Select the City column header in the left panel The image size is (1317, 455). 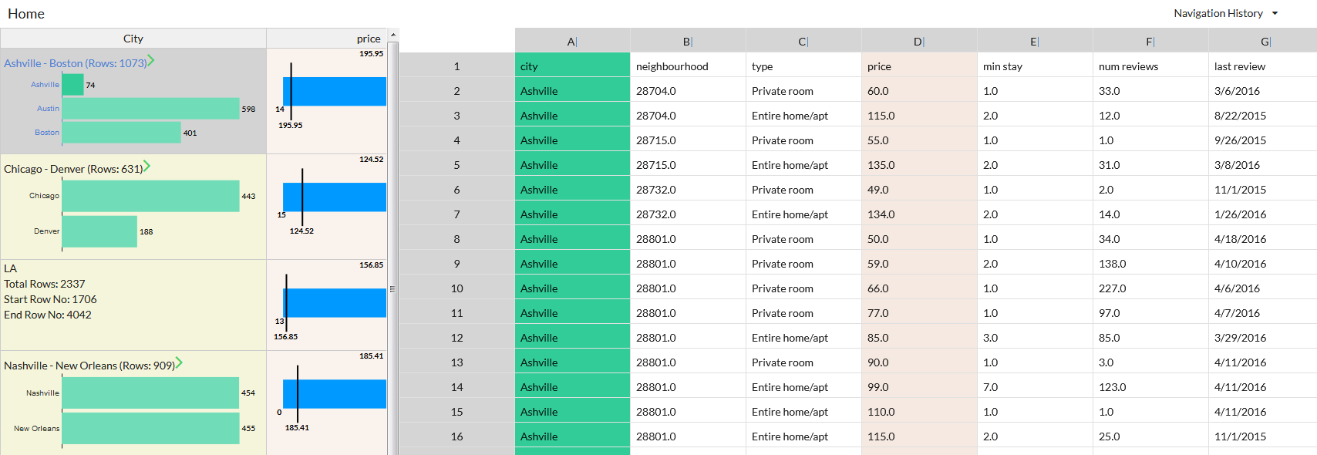tap(133, 39)
